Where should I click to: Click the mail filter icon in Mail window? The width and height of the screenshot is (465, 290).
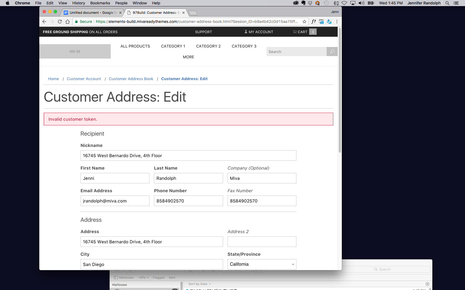[x=427, y=284]
